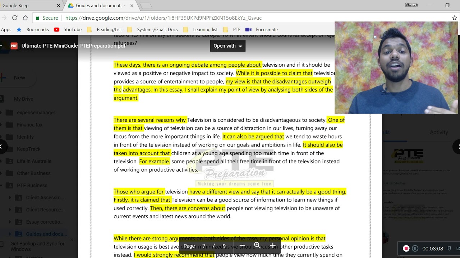460x258 pixels.
Task: Close the Google Keep tab
Action: point(59,5)
